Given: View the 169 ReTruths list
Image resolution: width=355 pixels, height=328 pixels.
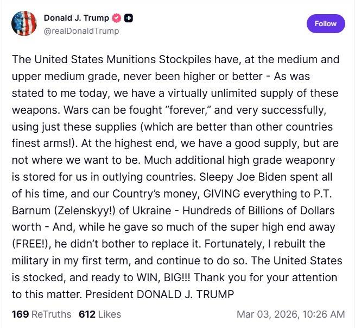Looking at the screenshot, I should (41, 314).
